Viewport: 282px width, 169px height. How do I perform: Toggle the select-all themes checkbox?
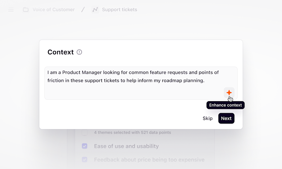pos(84,132)
